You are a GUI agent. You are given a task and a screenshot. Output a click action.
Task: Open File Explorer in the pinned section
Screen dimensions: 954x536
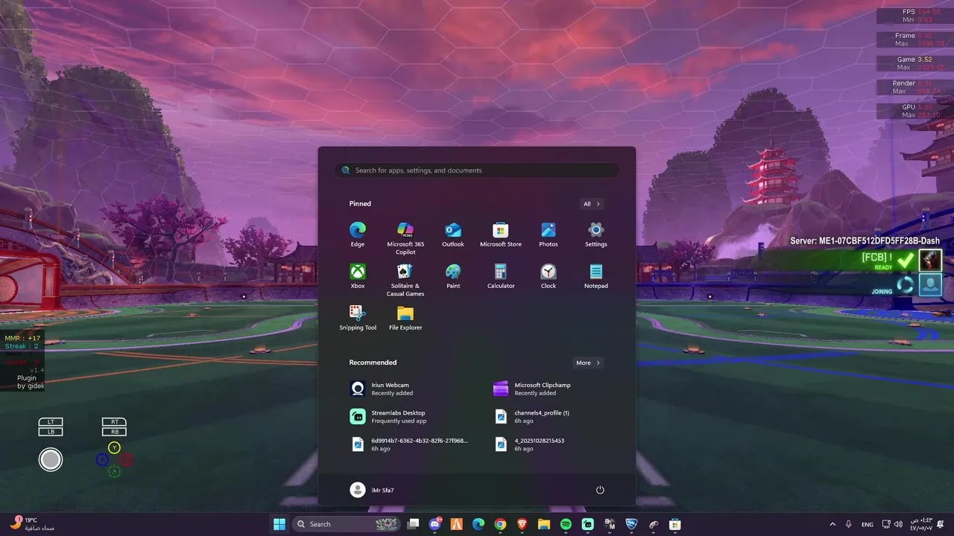click(405, 318)
